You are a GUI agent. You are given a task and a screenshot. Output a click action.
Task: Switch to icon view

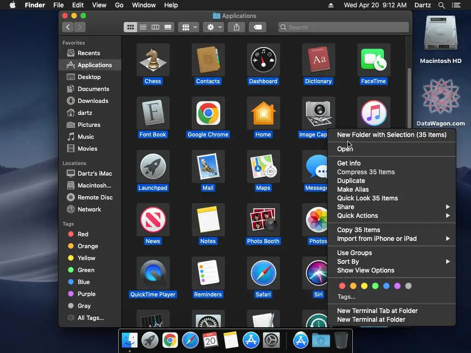click(130, 27)
